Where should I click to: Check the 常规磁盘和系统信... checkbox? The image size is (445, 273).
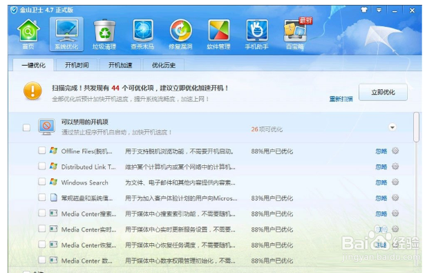(x=41, y=197)
